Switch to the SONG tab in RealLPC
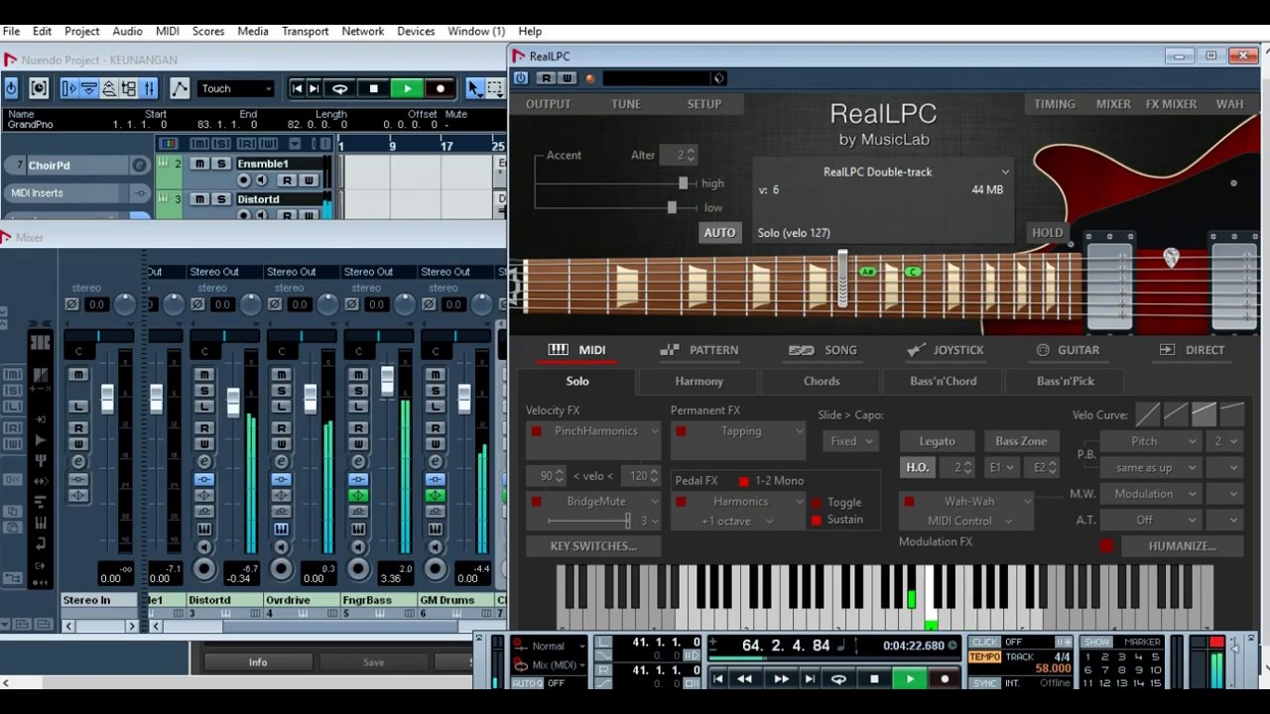This screenshot has height=714, width=1270. pos(823,350)
